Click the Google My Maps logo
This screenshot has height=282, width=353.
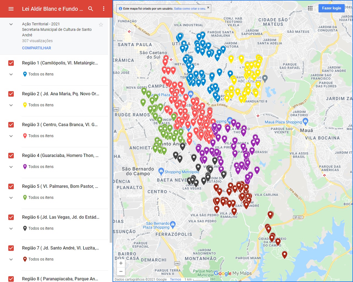pyautogui.click(x=233, y=273)
